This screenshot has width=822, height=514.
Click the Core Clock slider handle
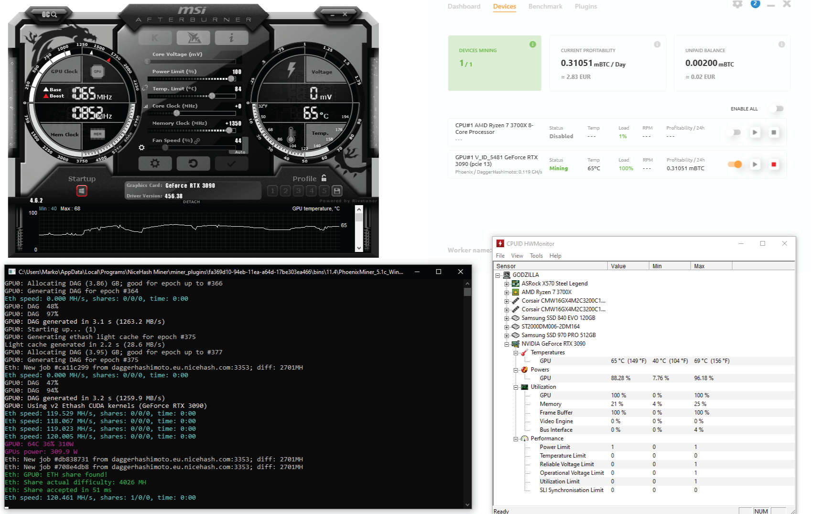177,113
